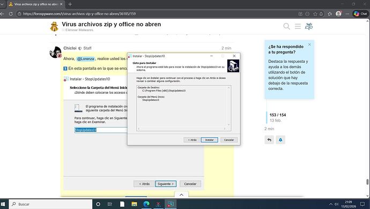370x209 pixels.
Task: Click the topic title 'Virus archivos zip y office no abren'
Action: [112, 24]
